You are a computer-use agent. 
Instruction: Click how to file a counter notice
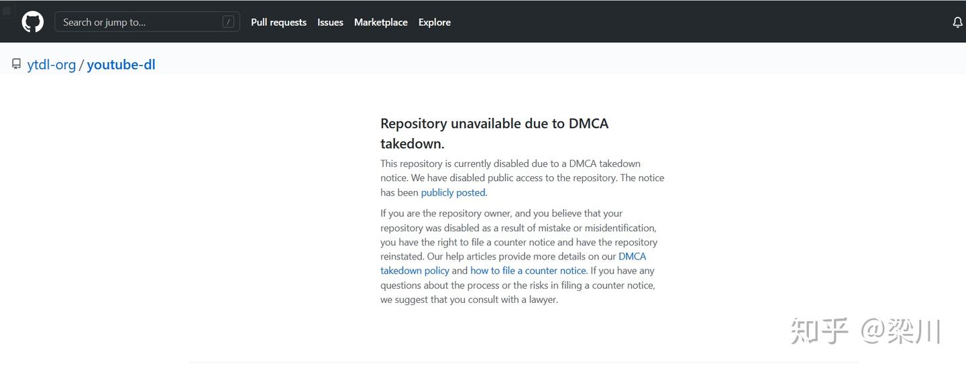(529, 271)
